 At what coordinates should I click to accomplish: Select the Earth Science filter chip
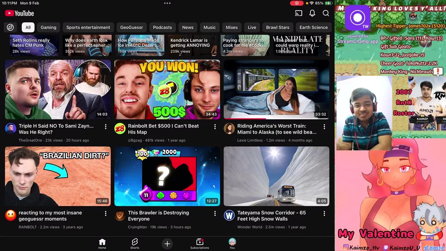click(x=314, y=27)
